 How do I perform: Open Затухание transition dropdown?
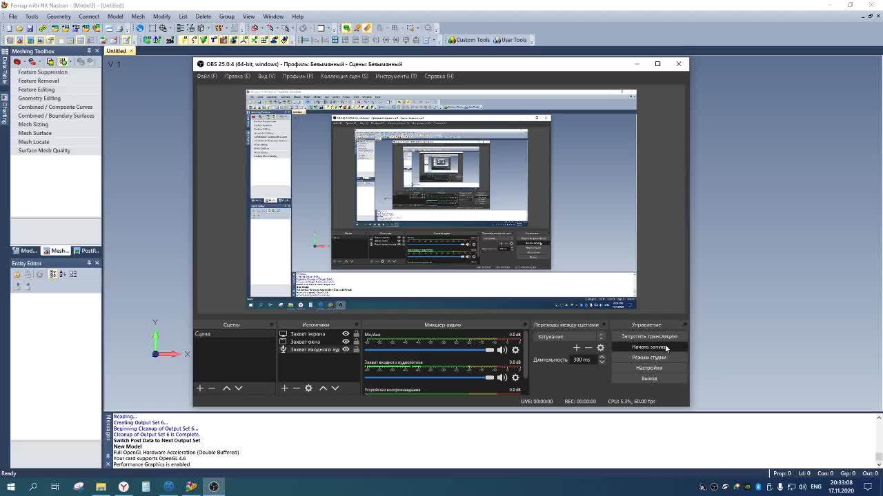coord(571,336)
